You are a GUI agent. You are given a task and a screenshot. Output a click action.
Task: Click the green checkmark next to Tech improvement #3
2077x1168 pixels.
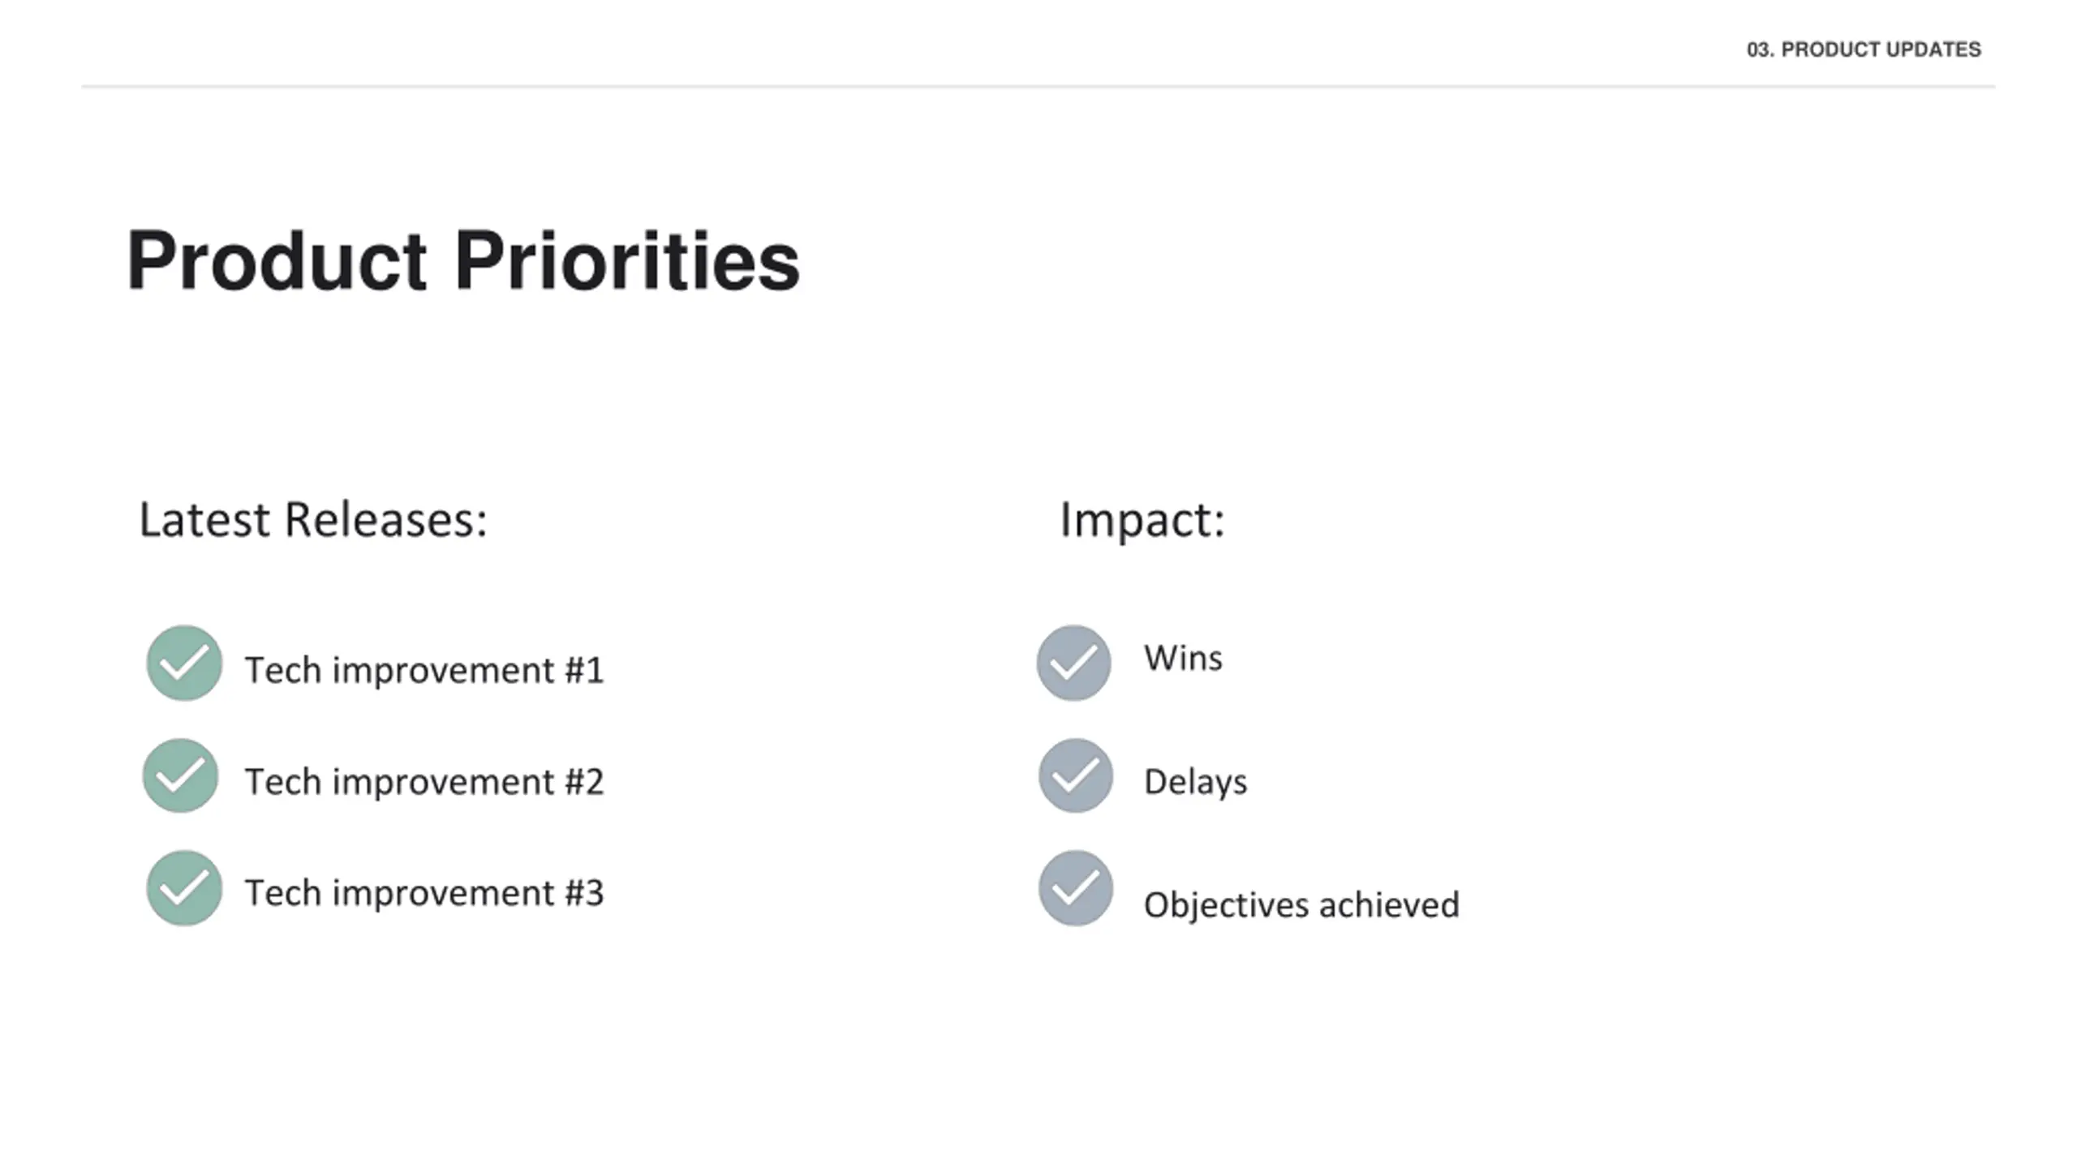[184, 888]
